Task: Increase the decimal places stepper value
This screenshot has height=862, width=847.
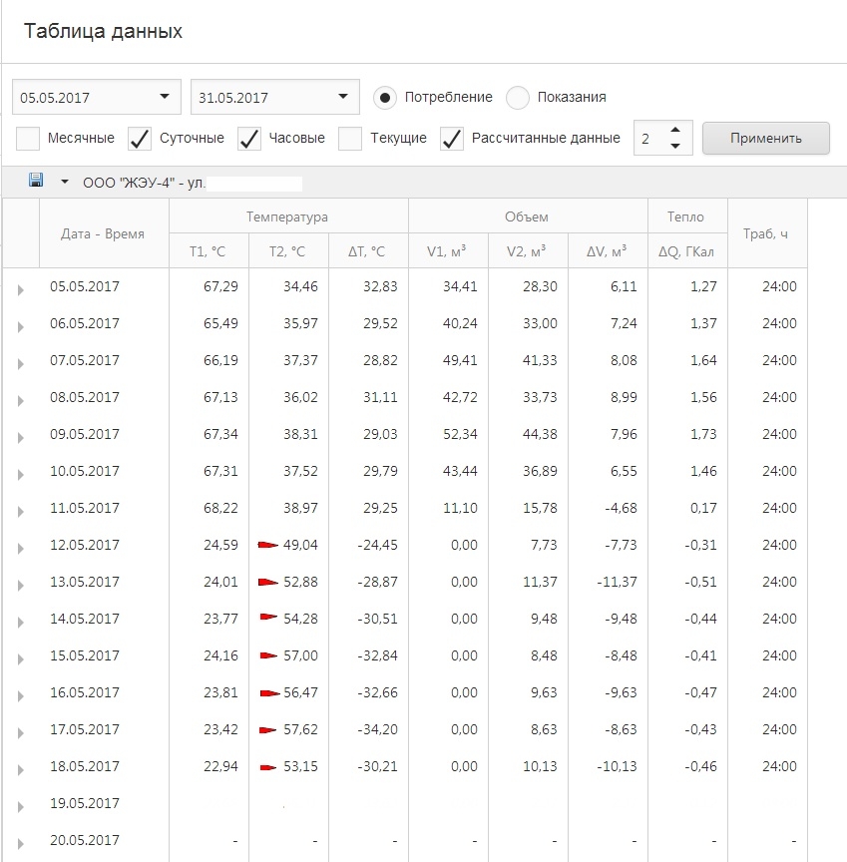Action: pos(675,130)
